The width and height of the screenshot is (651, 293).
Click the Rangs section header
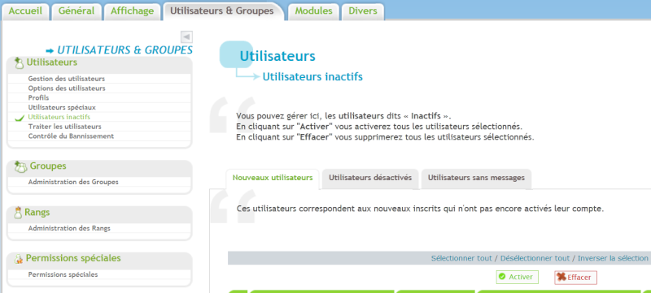point(37,213)
